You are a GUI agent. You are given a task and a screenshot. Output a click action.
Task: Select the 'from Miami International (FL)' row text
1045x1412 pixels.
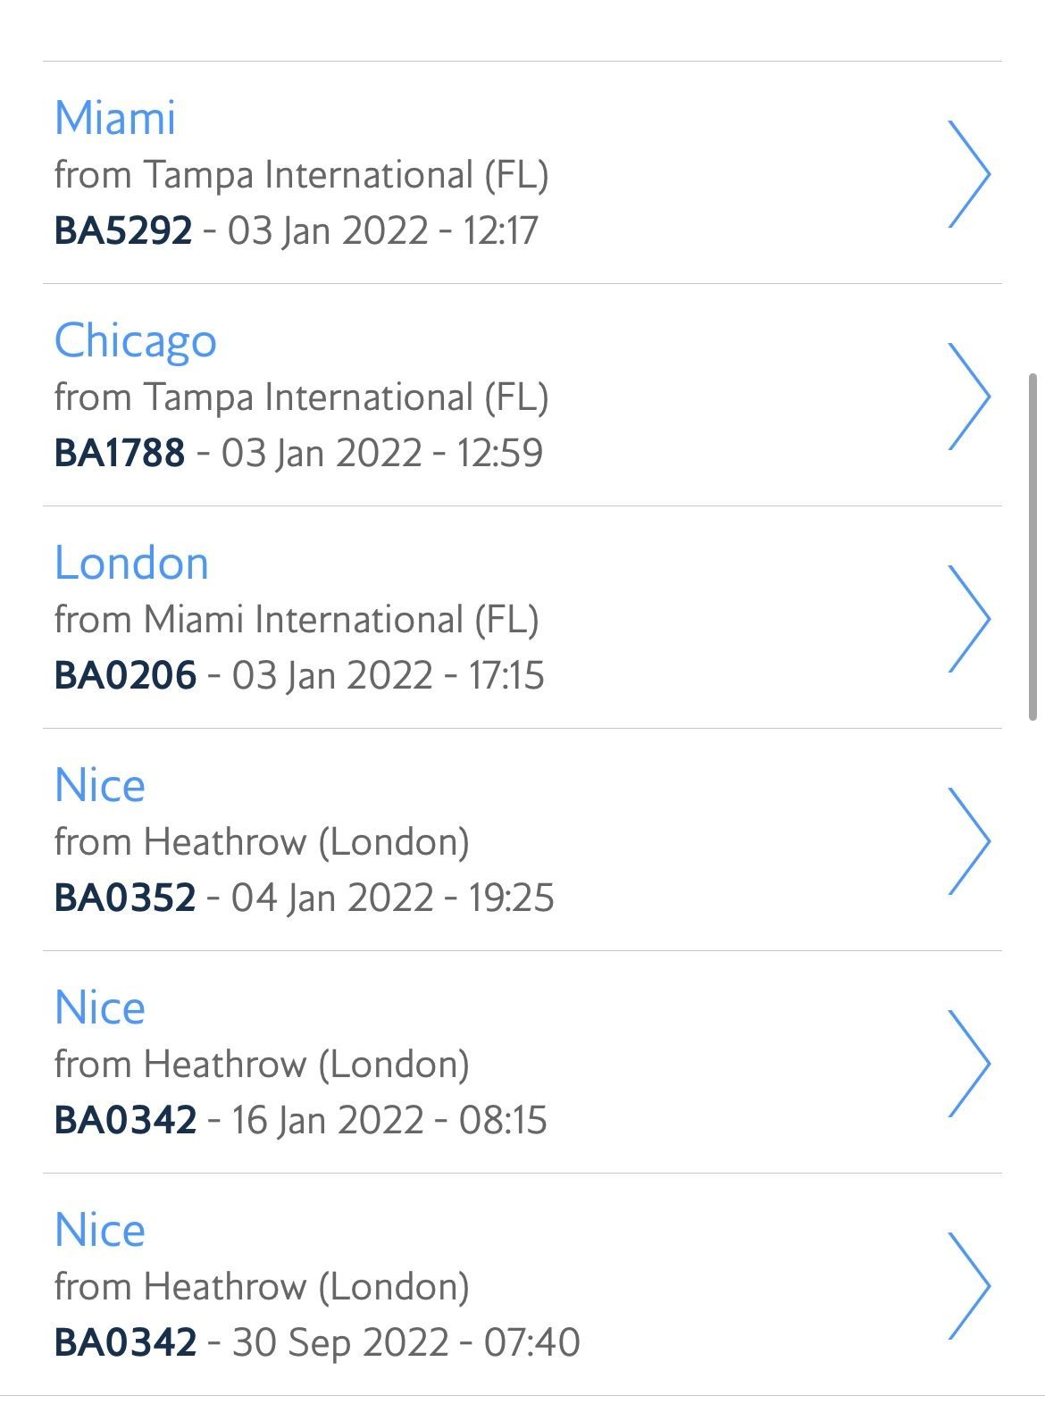297,620
